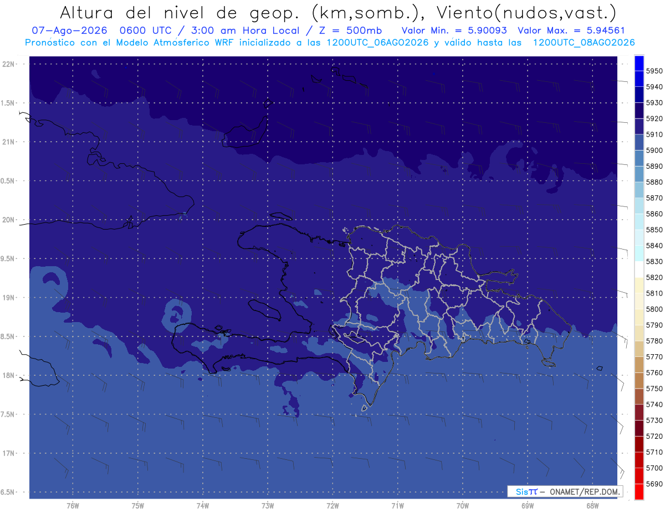
Task: Click the color bar swatch between 5870 and 5880
Action: 639,190
